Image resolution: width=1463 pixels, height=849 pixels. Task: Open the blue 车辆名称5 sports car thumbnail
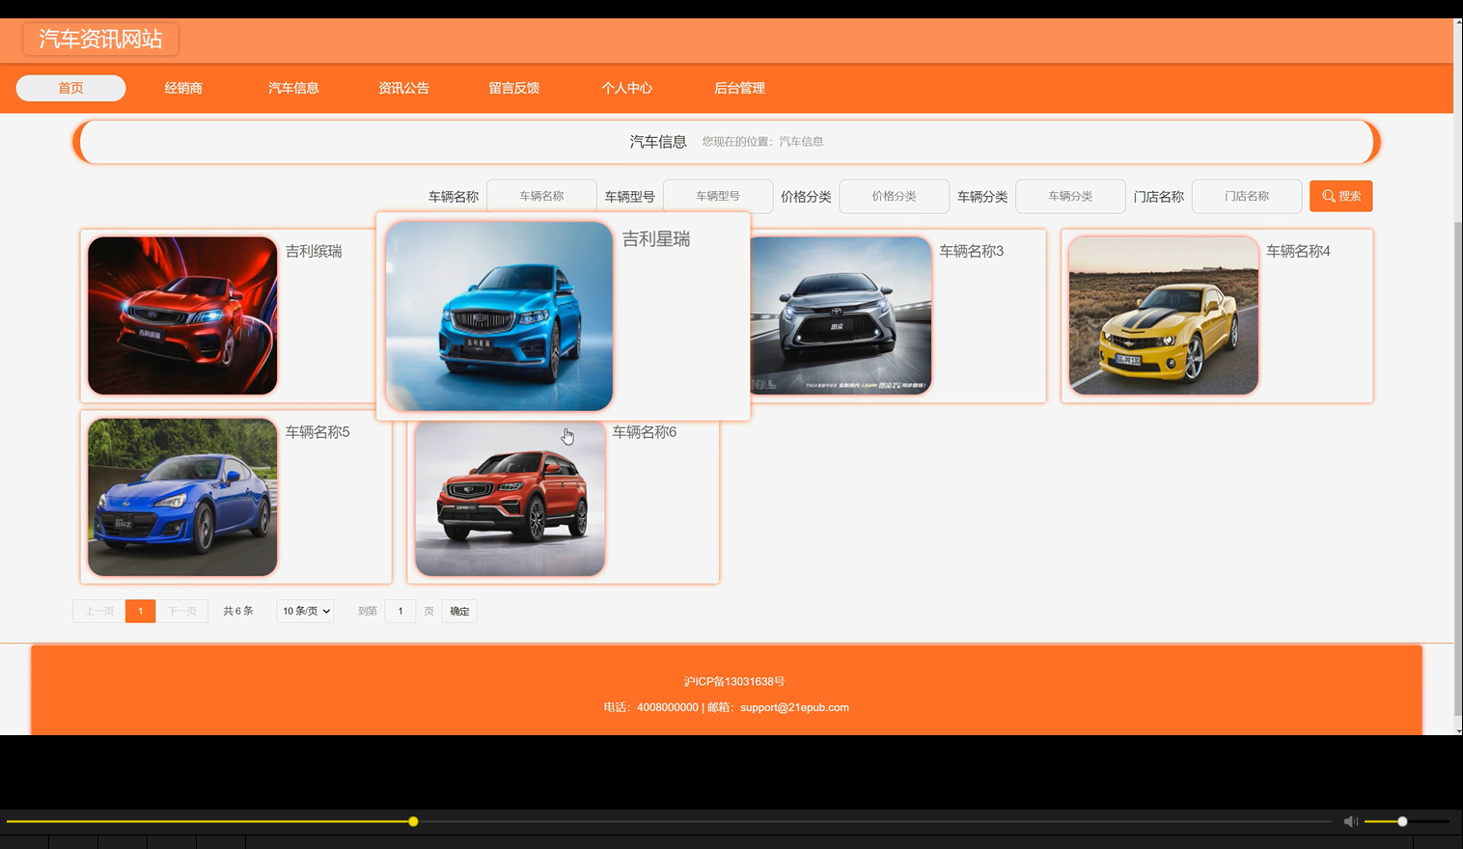[182, 497]
